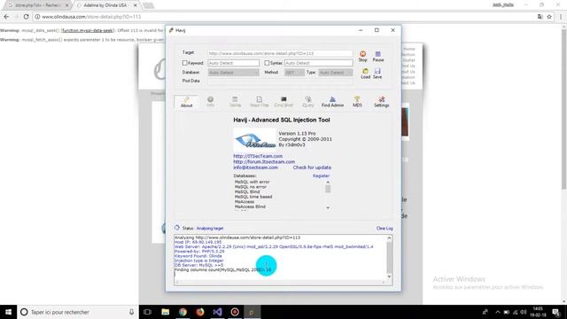
Task: Click 'Keyword Found: Olinda' log line
Action: 198,256
